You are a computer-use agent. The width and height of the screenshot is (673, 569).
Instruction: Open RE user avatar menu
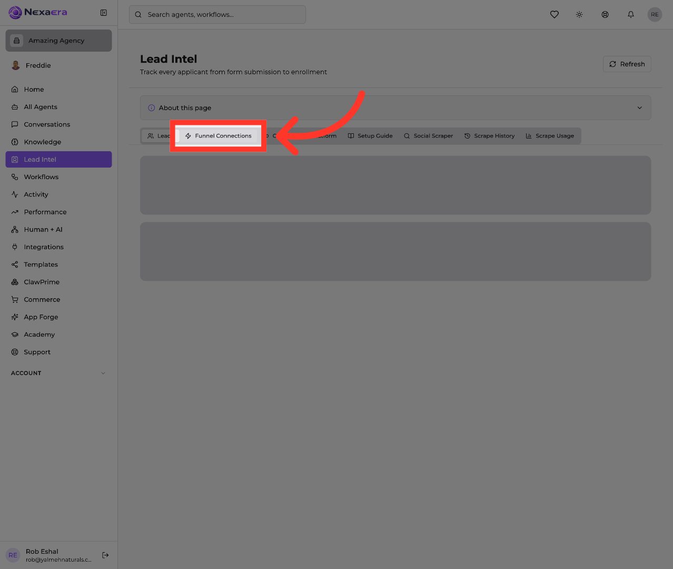[655, 14]
